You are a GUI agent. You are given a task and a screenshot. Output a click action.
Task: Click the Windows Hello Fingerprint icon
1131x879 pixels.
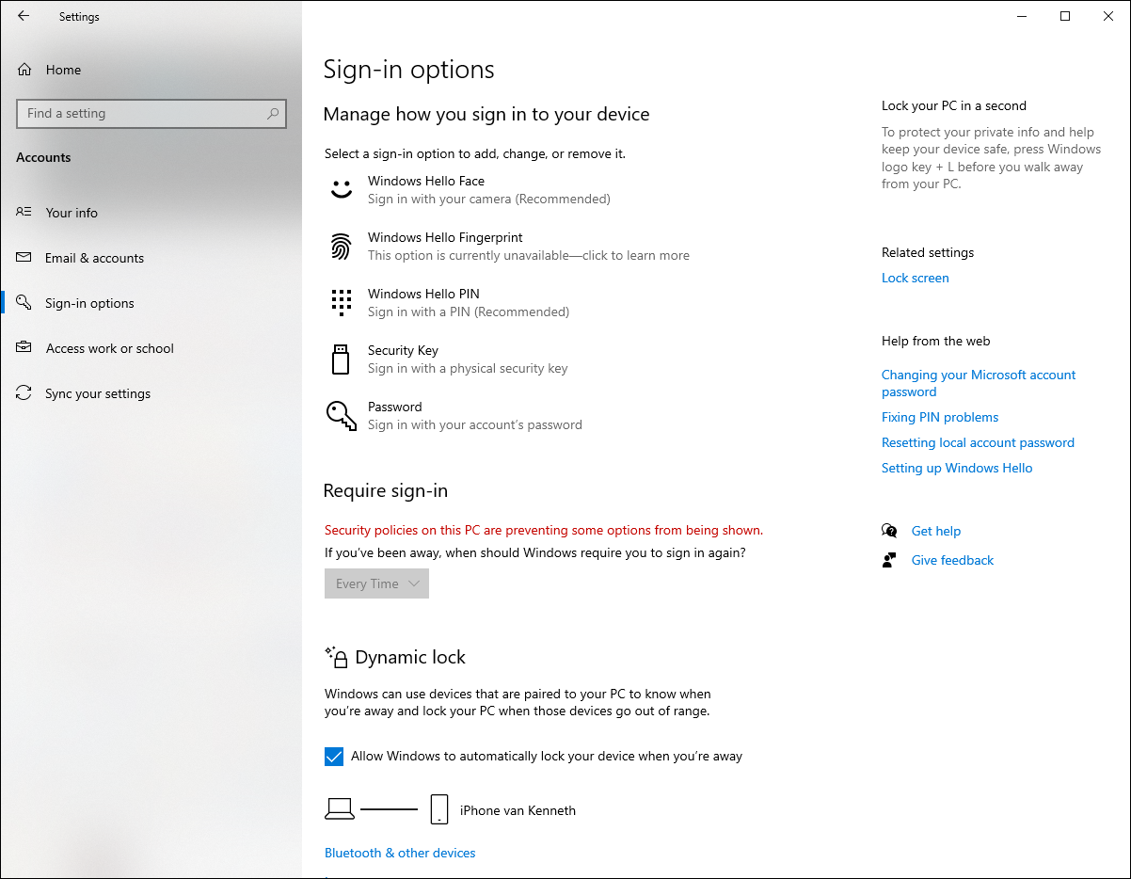[x=341, y=247]
